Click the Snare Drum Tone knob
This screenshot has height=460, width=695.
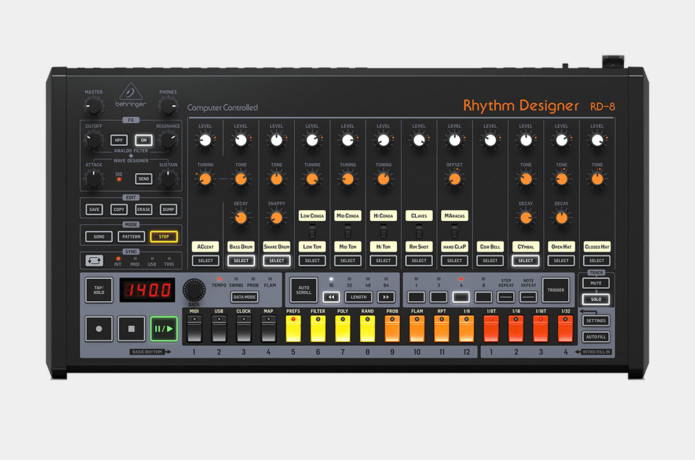pos(277,179)
